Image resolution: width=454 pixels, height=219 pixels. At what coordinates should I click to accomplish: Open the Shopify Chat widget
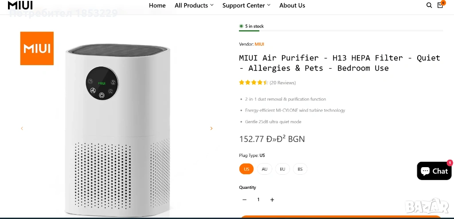click(434, 171)
